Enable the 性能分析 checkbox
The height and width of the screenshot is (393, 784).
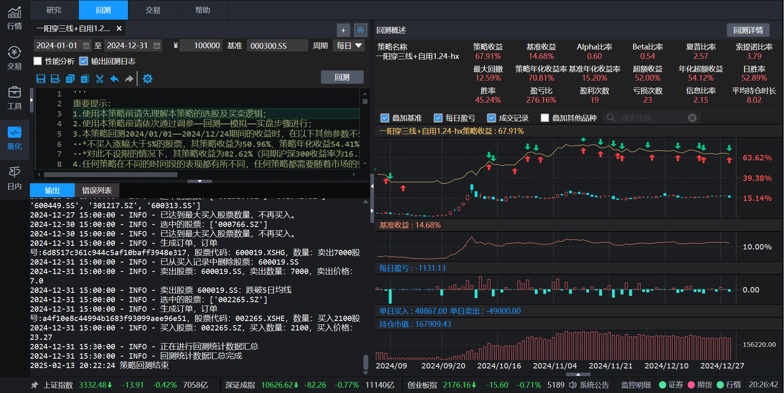tap(38, 61)
